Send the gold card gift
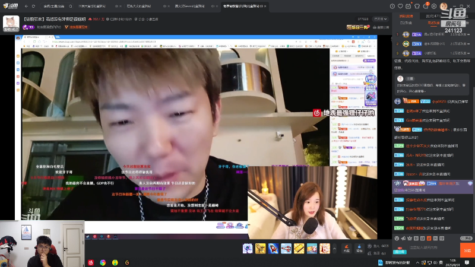This screenshot has height=267, width=475. click(299, 249)
